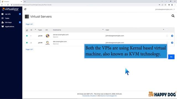Sort by ID column arrow
Viewport: 177px width, 99px height.
[x=35, y=29]
